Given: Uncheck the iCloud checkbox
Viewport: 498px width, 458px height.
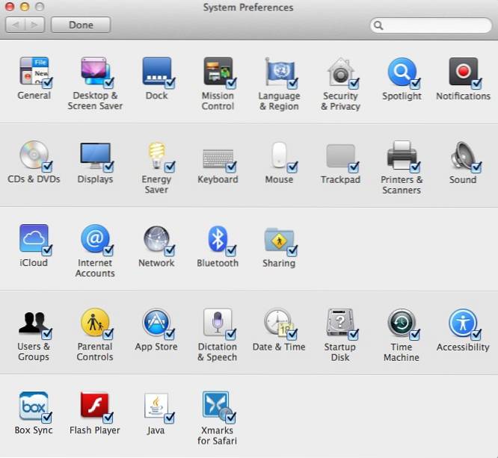Looking at the screenshot, I should click(x=47, y=250).
